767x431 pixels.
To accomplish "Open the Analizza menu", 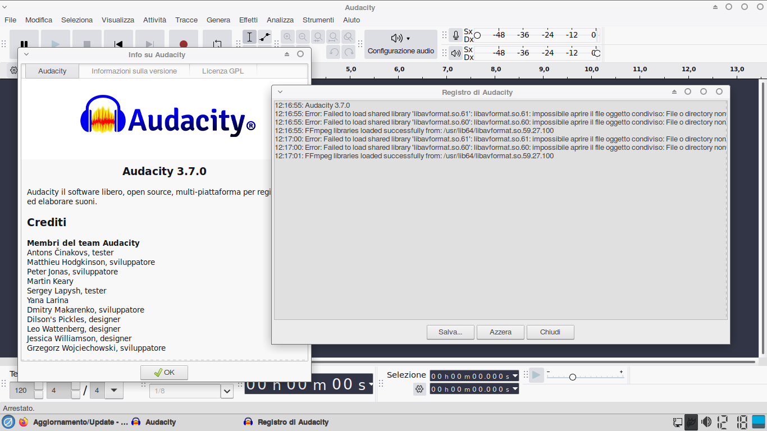I will click(x=280, y=20).
